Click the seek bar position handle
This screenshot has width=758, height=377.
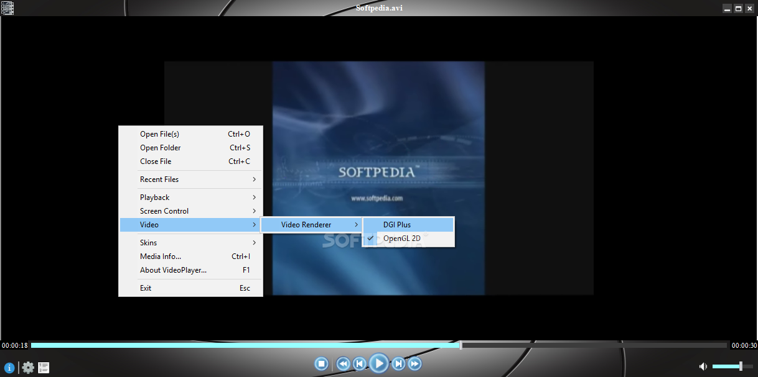(461, 345)
